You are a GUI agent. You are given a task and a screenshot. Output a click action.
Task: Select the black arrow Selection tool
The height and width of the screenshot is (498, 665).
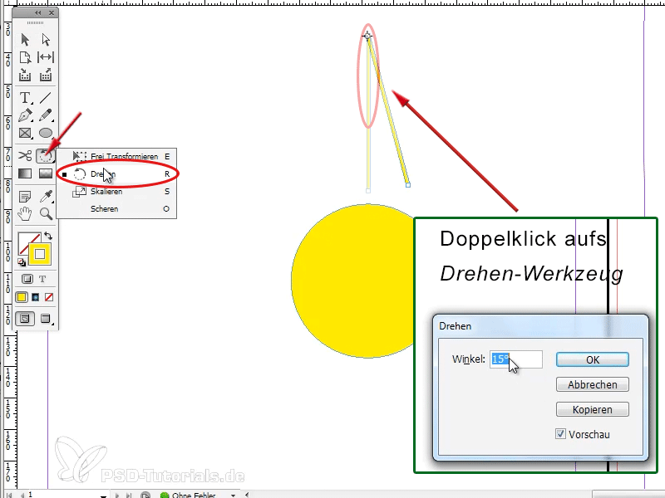click(25, 40)
